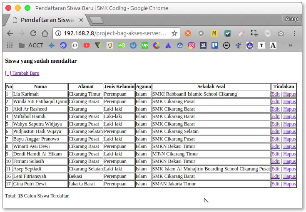Open the blue Trello bookmark
Image resolution: width=306 pixels, height=212 pixels.
pyautogui.click(x=215, y=45)
